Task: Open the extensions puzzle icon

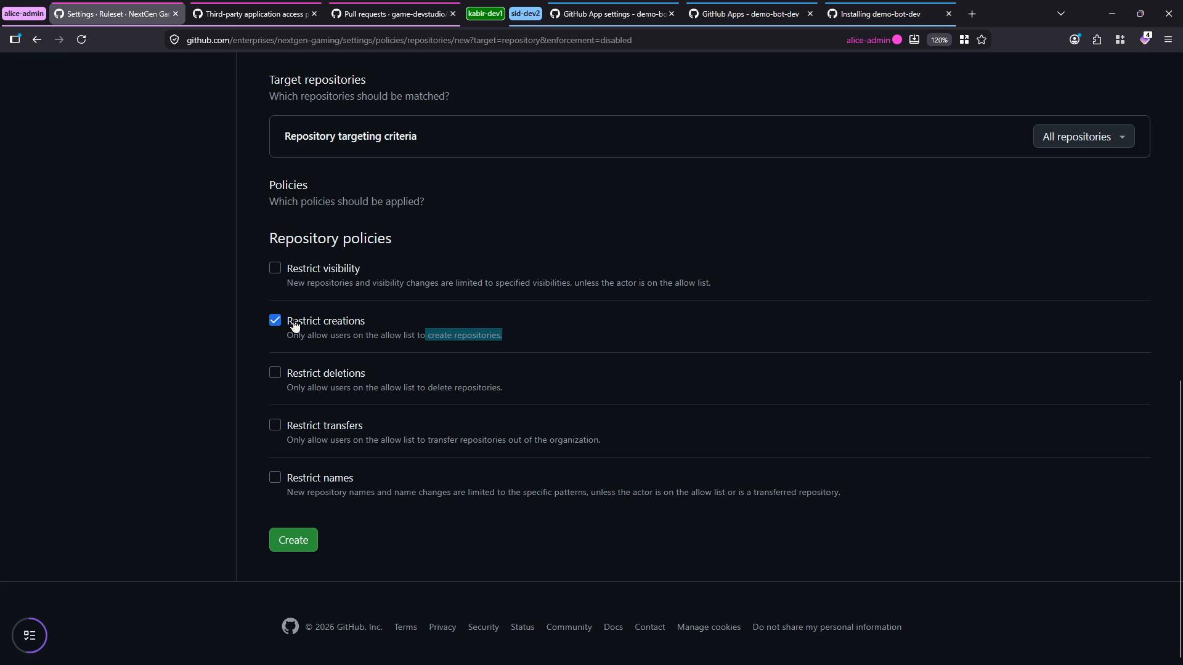Action: pyautogui.click(x=1097, y=40)
